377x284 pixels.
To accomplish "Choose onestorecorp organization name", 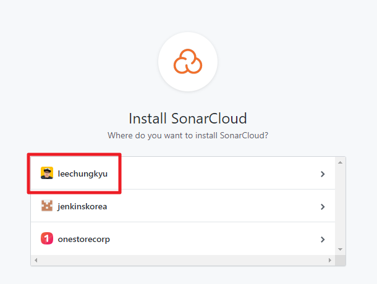I will click(x=84, y=240).
